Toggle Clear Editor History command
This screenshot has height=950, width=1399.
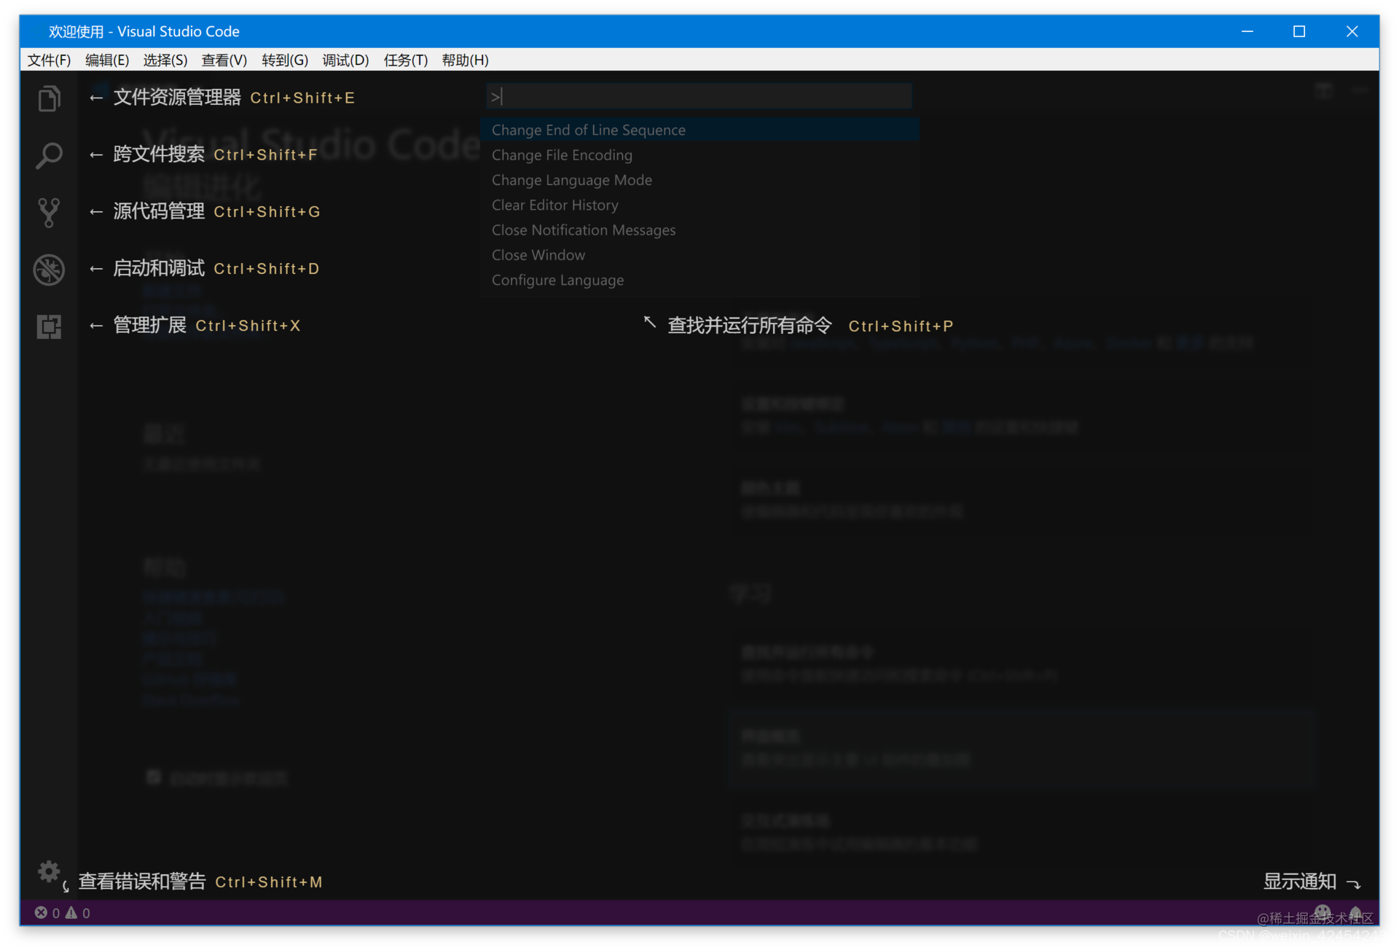[x=555, y=205]
